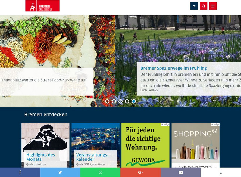Activate the first carousel dot
The width and height of the screenshot is (241, 177).
[107, 101]
